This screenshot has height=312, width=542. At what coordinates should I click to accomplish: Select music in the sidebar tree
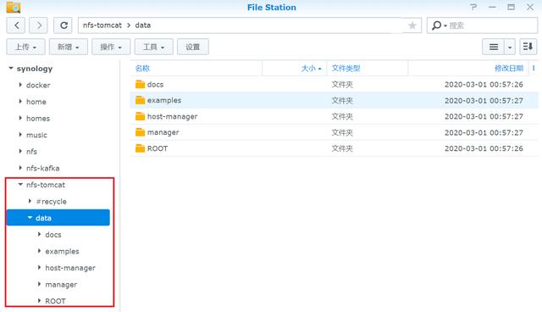36,135
